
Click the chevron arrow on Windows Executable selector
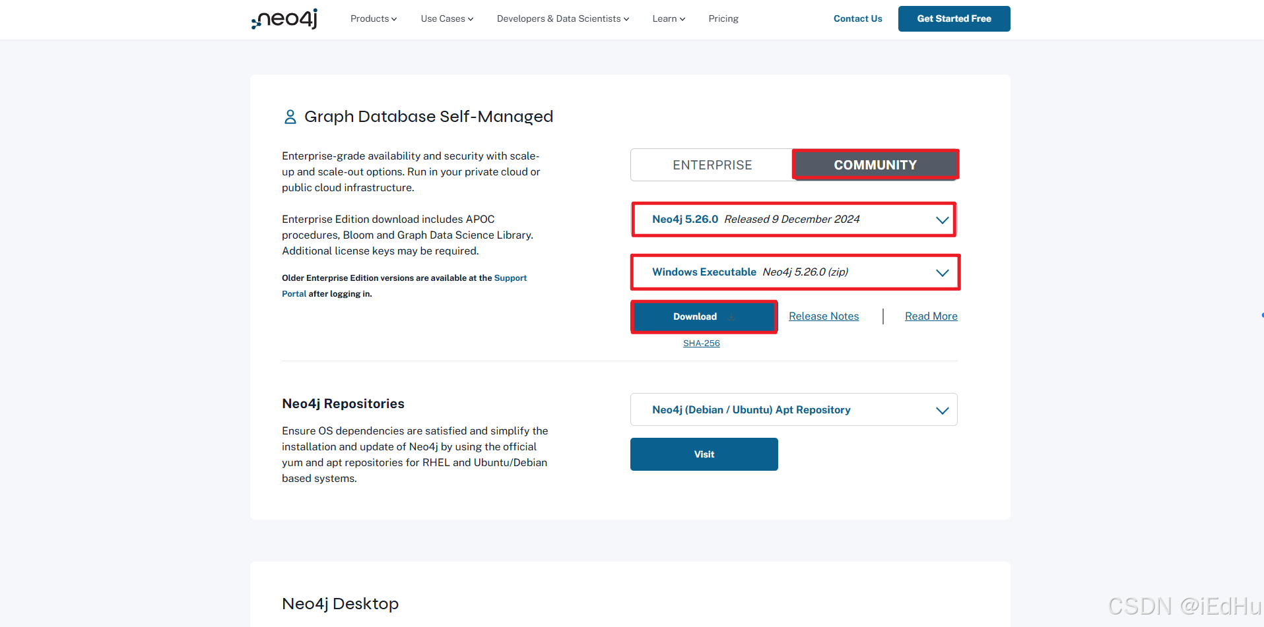[942, 273]
